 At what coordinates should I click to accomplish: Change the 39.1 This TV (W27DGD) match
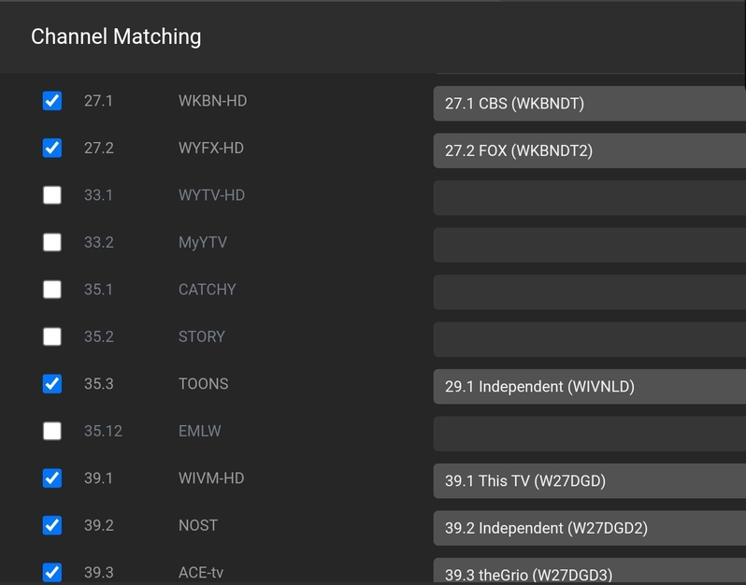tap(589, 481)
